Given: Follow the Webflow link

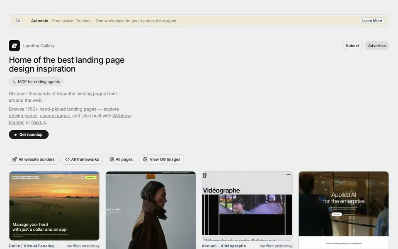Looking at the screenshot, I should pos(121,116).
